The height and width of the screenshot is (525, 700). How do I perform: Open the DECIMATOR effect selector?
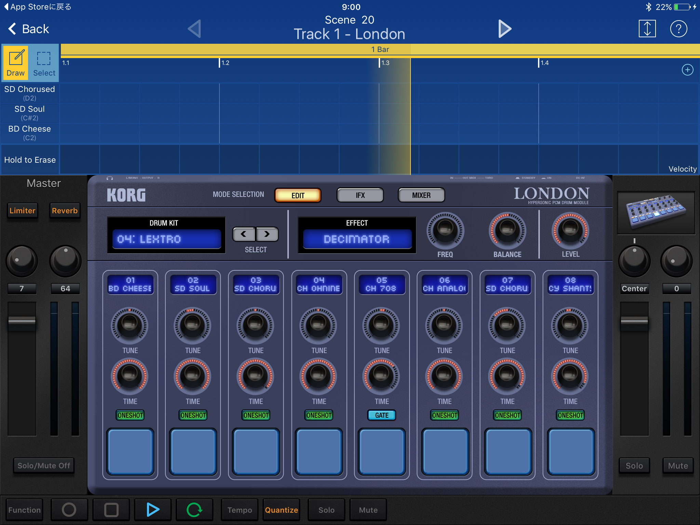pos(357,239)
